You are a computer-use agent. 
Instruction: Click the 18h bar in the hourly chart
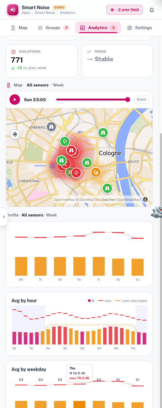point(116,336)
